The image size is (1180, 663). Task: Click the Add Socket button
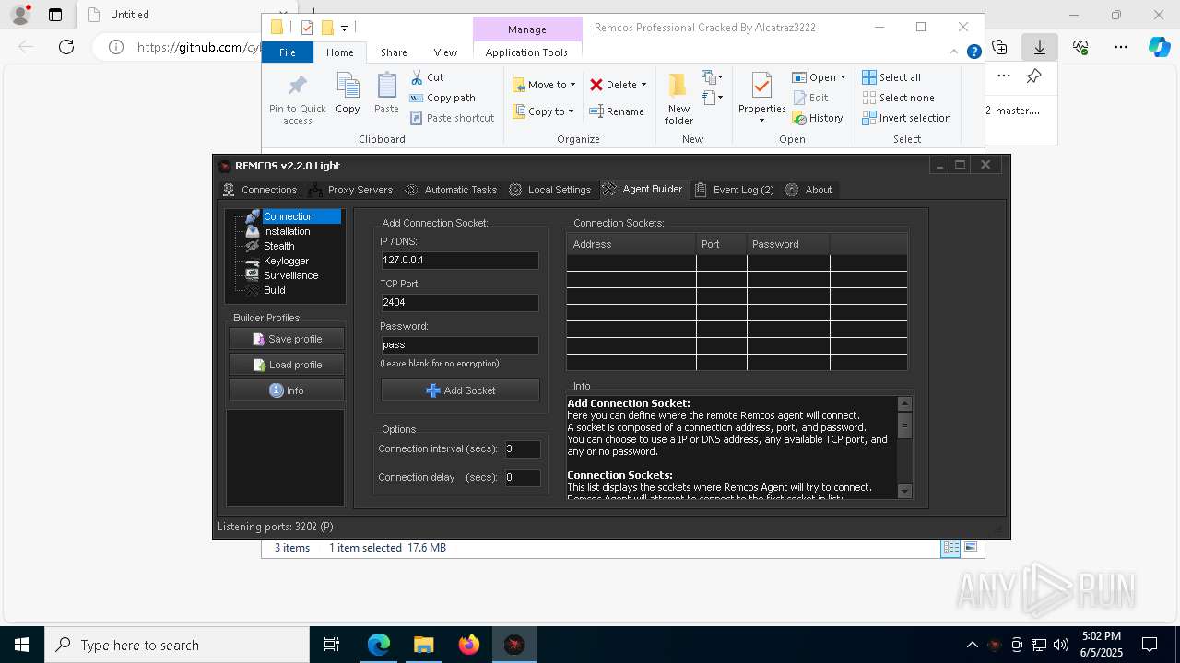tap(460, 390)
